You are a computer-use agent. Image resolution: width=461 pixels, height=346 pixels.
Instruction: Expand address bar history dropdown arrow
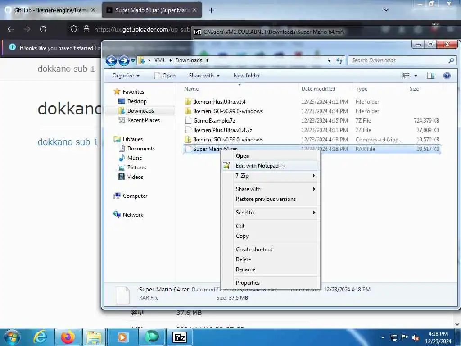pyautogui.click(x=329, y=61)
